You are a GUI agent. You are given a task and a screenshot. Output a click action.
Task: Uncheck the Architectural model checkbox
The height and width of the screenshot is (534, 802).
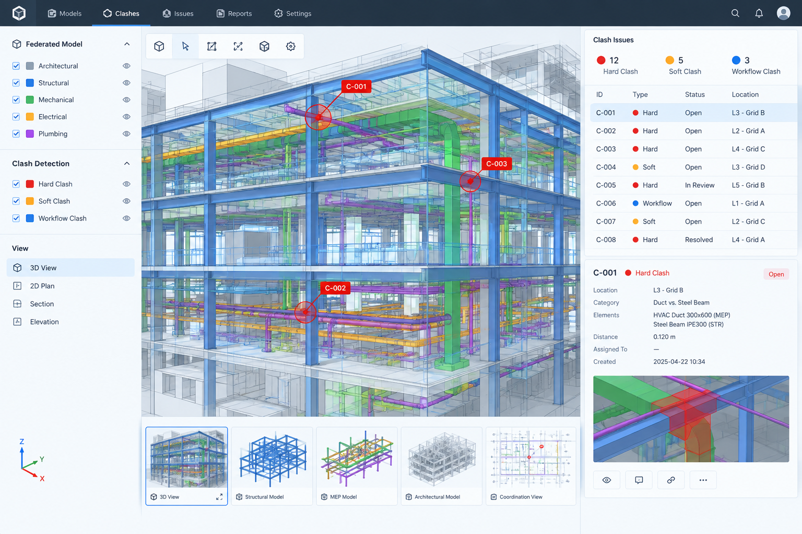point(16,66)
